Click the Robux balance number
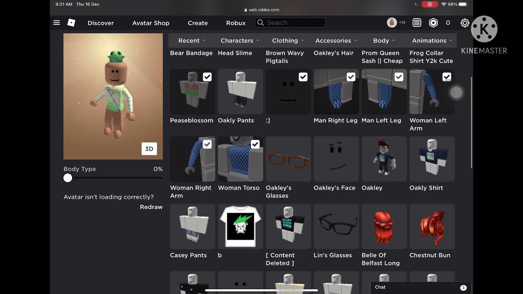Viewport: 523px width, 294px height. [448, 23]
